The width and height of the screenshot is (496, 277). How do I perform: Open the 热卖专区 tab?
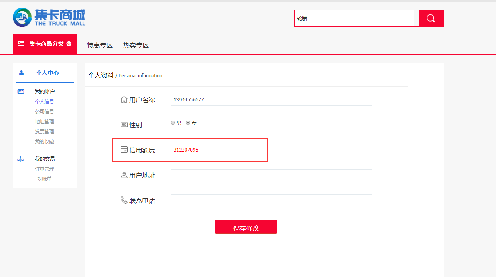coord(136,46)
